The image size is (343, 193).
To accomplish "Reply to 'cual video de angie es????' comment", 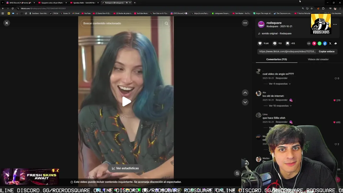I will pos(281,78).
